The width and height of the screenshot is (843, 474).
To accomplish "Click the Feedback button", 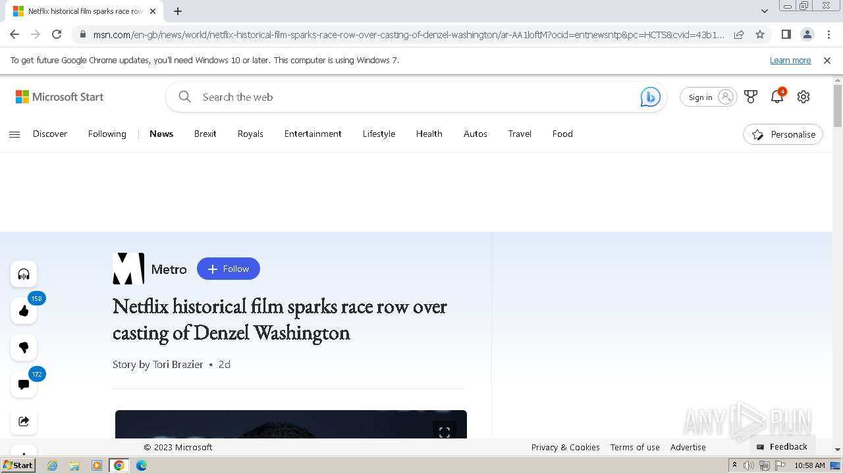I will tap(782, 446).
